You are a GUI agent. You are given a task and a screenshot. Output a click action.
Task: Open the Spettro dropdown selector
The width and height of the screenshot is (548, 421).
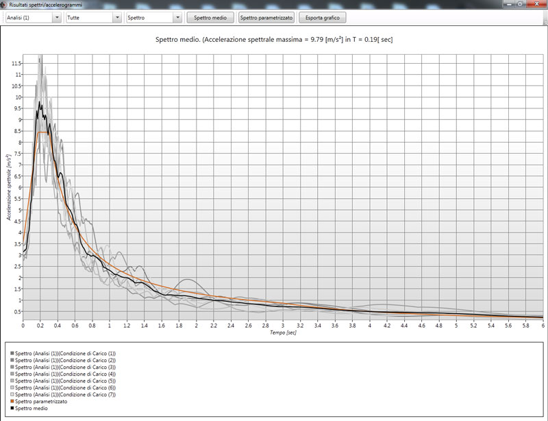click(x=153, y=18)
